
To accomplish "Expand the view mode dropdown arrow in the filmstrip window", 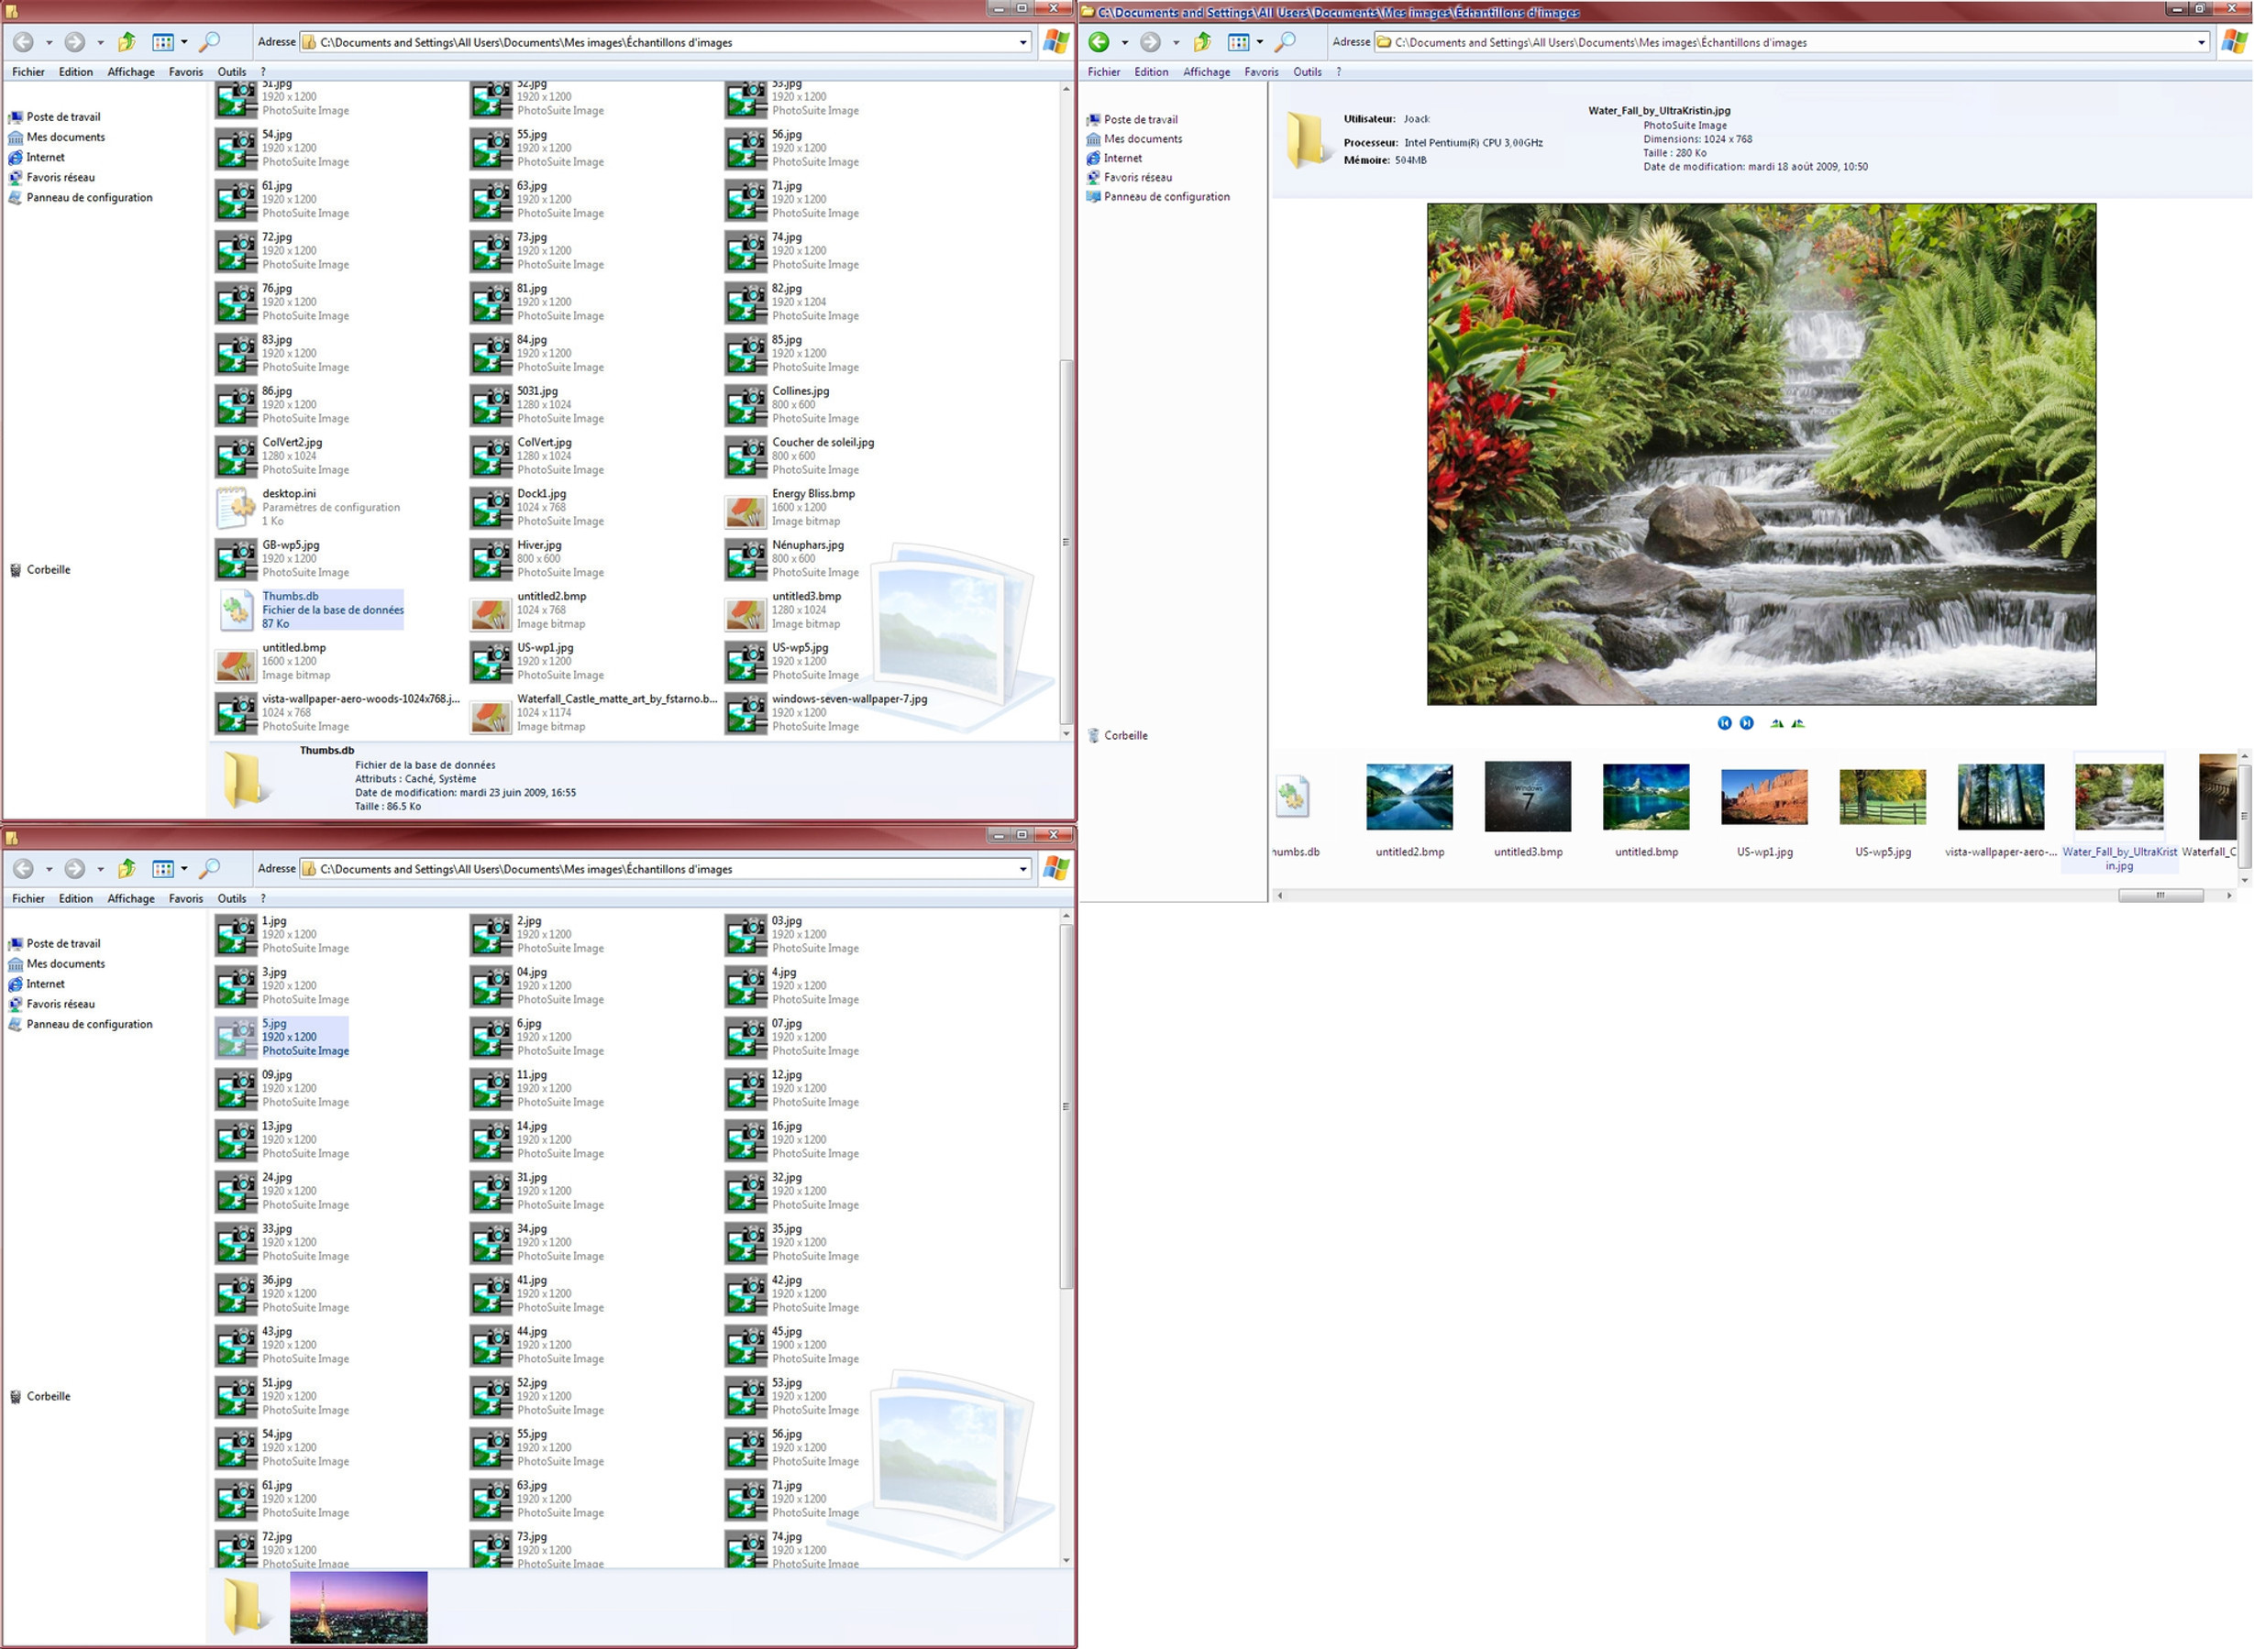I will point(1259,42).
